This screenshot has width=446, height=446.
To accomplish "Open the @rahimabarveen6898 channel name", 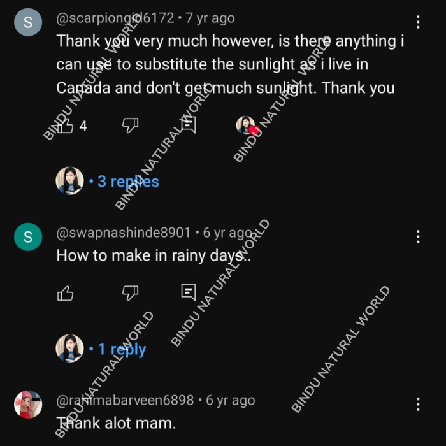I will (x=125, y=400).
